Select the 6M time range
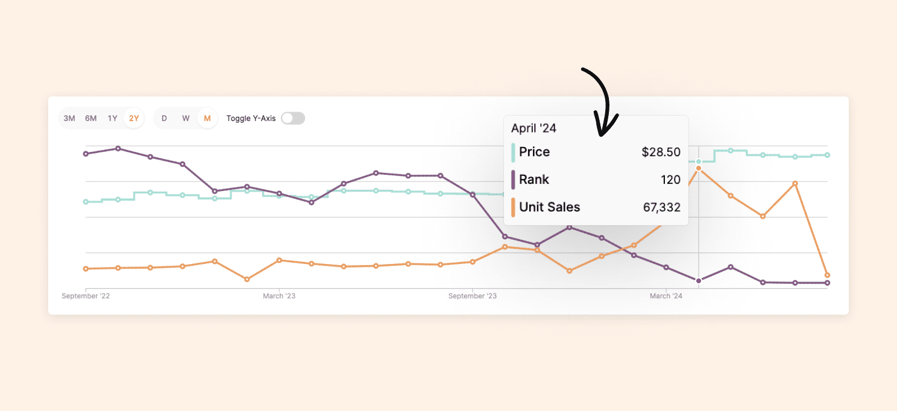The image size is (897, 411). click(x=90, y=118)
